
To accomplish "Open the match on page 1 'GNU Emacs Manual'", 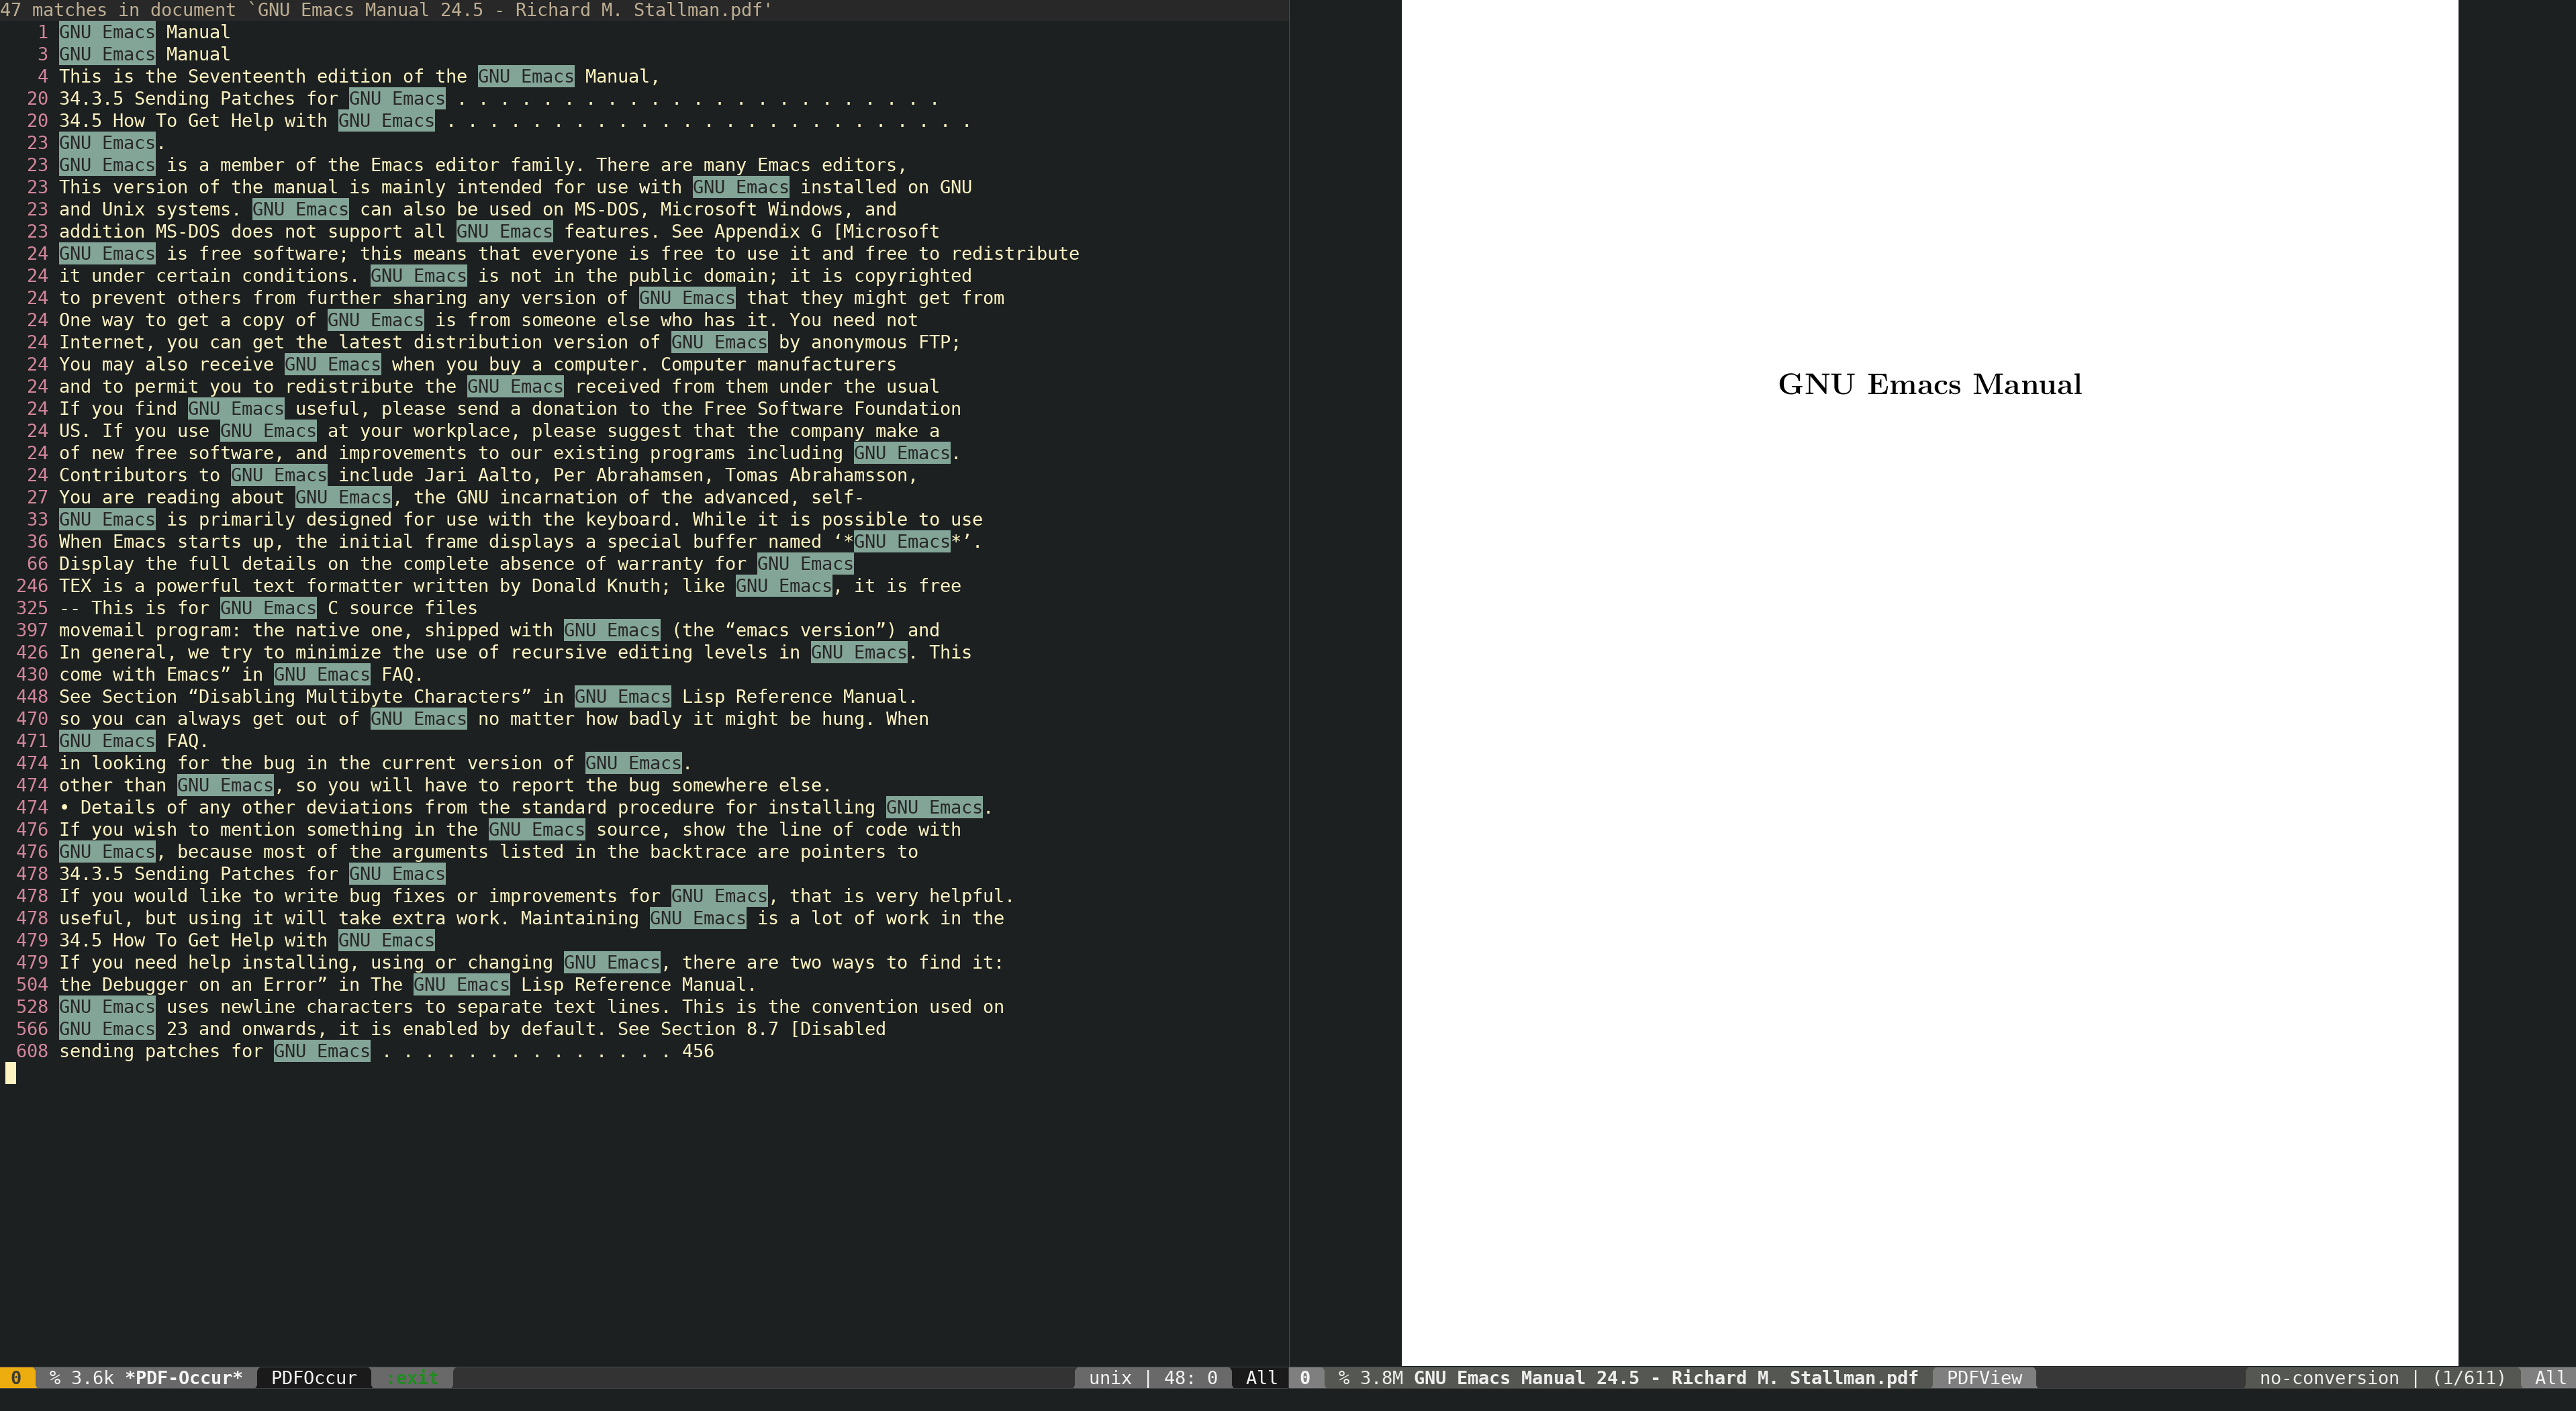I will click(x=144, y=32).
